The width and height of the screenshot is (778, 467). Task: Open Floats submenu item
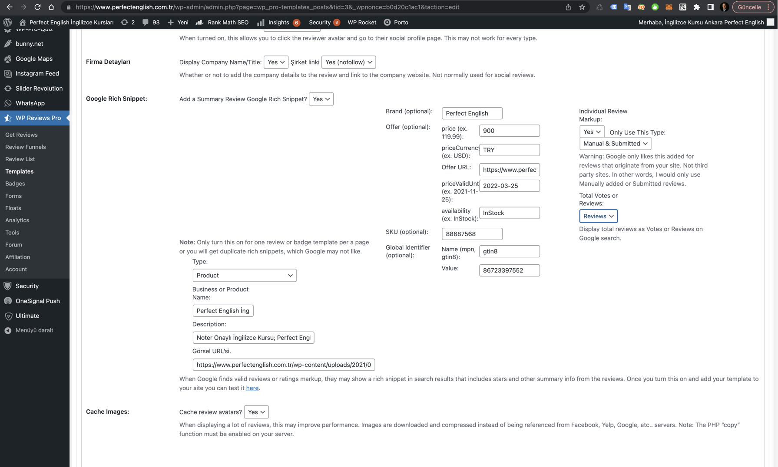pyautogui.click(x=13, y=208)
